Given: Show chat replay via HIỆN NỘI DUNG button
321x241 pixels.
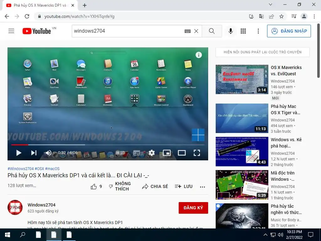Looking at the screenshot, I should [263, 52].
